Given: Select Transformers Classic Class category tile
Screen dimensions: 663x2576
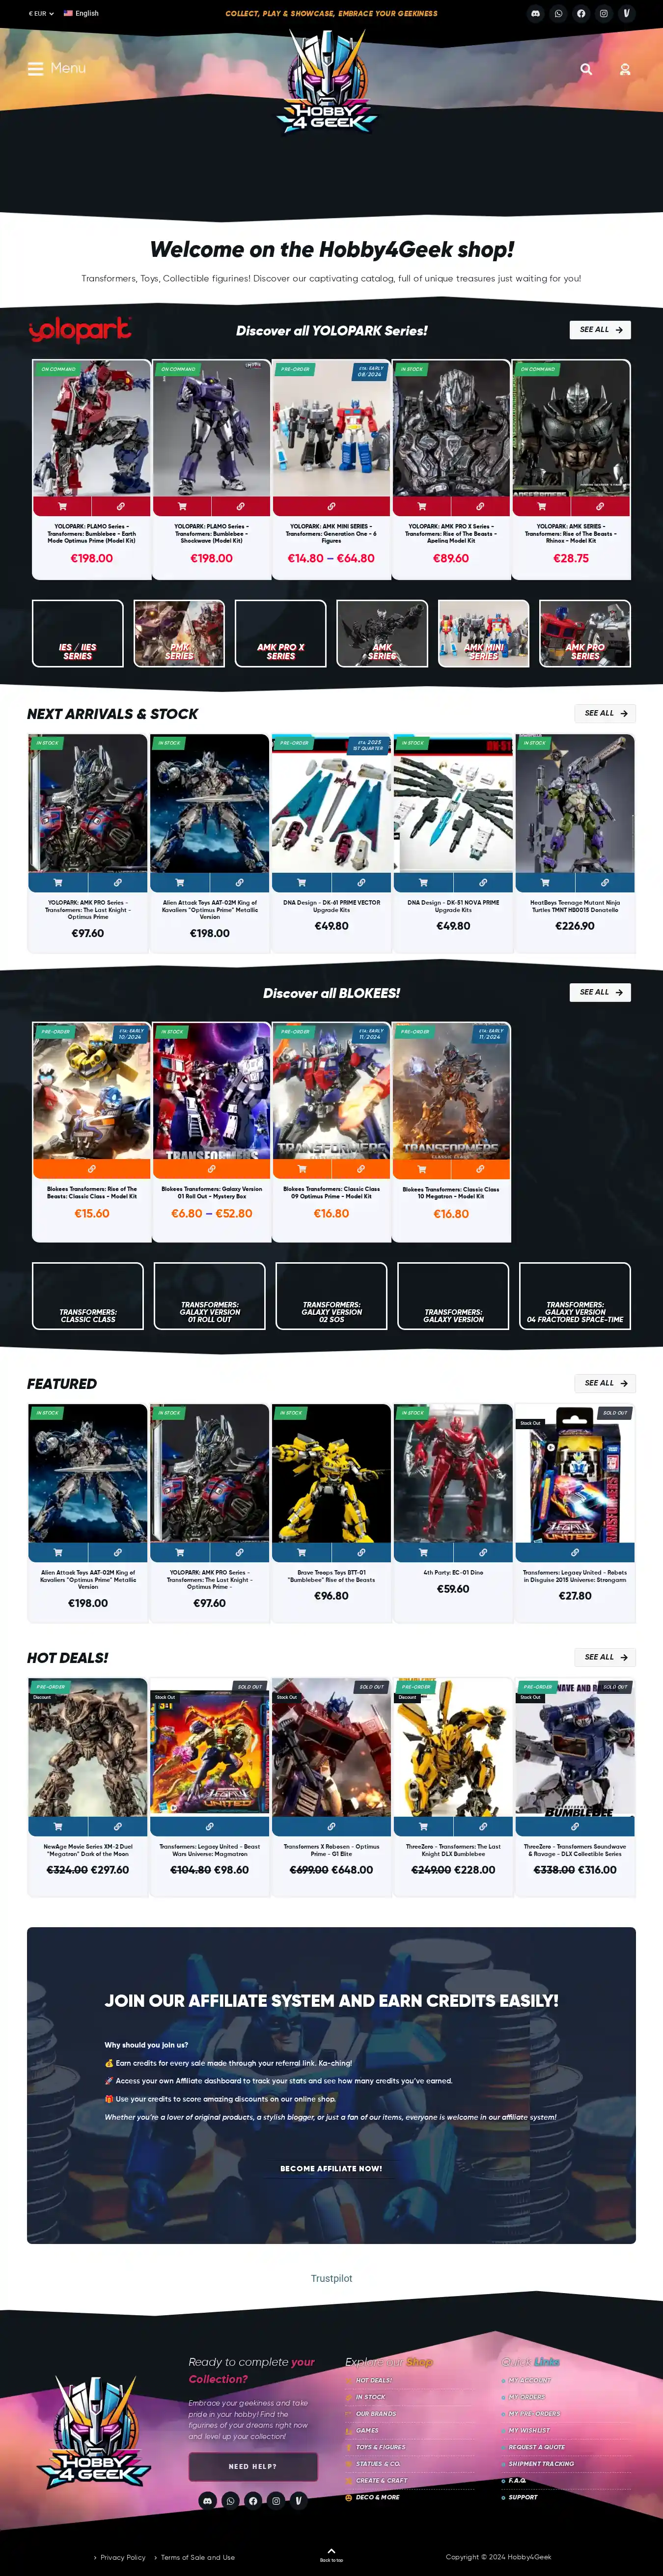Looking at the screenshot, I should tap(88, 1296).
